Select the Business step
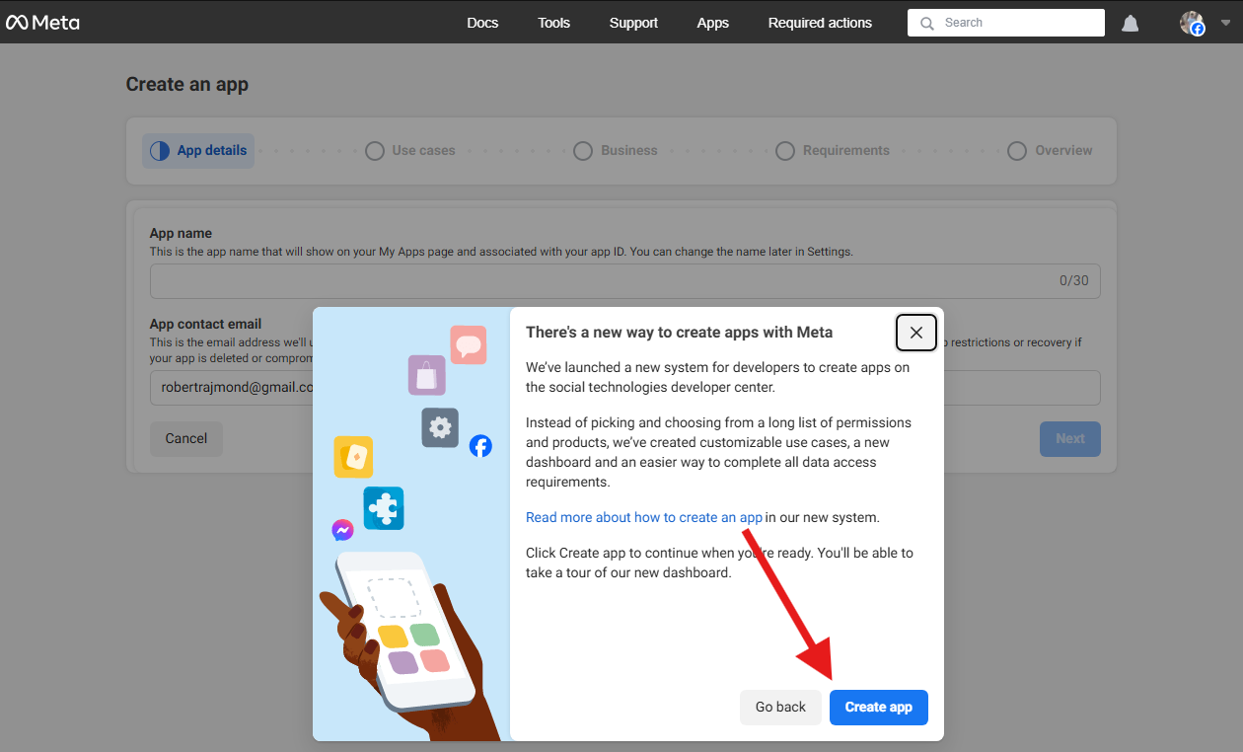This screenshot has height=752, width=1243. [616, 151]
